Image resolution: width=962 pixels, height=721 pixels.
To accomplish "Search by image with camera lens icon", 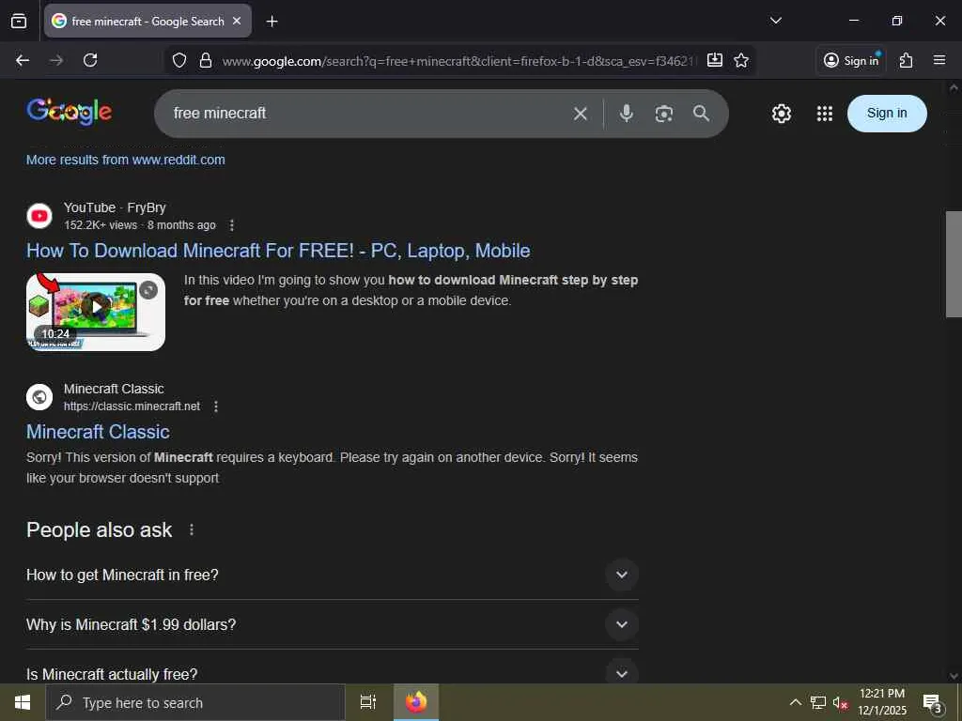I will (x=664, y=114).
